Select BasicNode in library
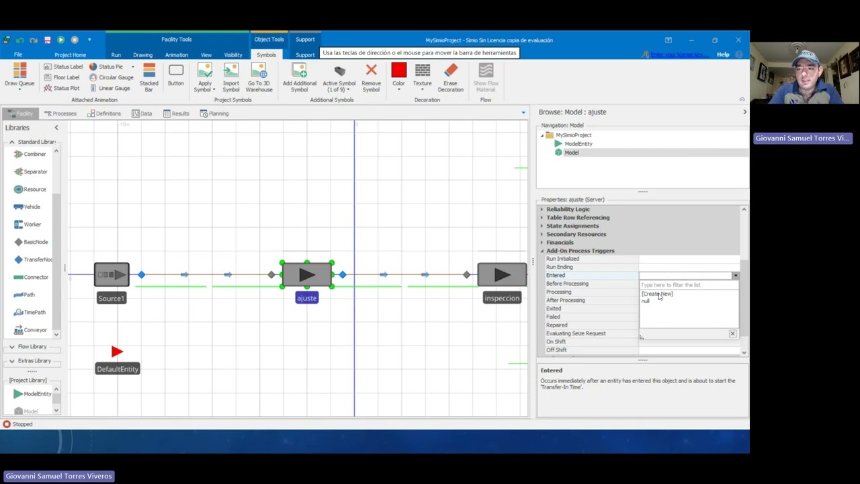This screenshot has height=484, width=860. click(x=31, y=241)
